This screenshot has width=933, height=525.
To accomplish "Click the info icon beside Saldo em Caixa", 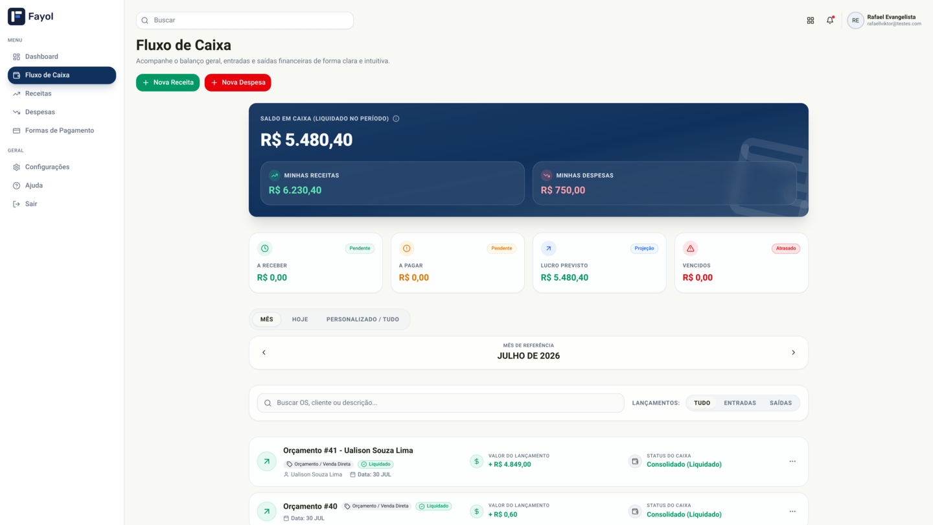I will pos(396,119).
